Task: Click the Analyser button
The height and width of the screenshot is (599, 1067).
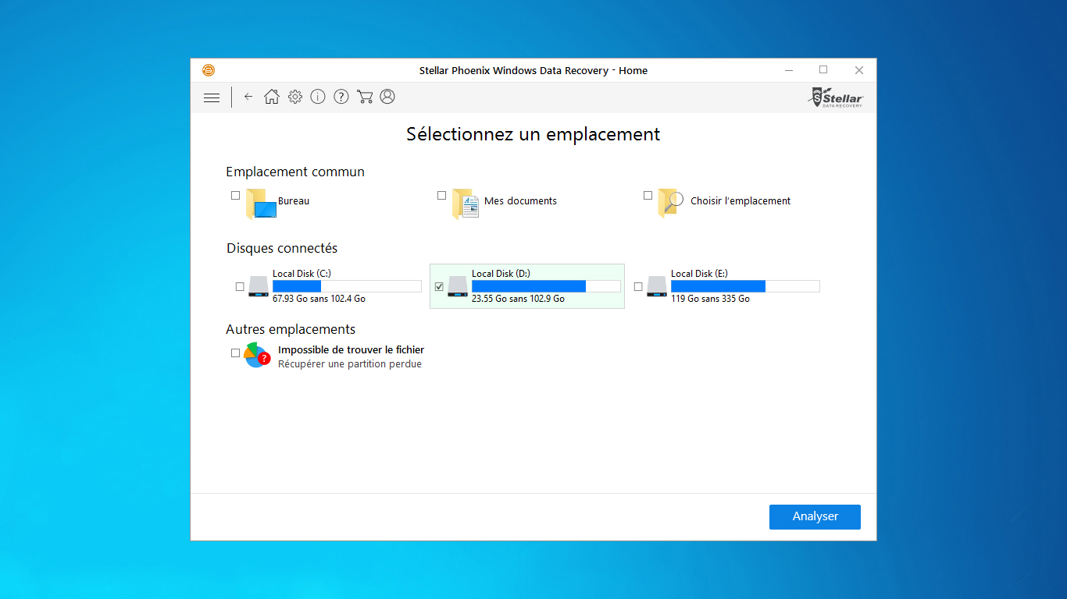Action: click(x=815, y=516)
